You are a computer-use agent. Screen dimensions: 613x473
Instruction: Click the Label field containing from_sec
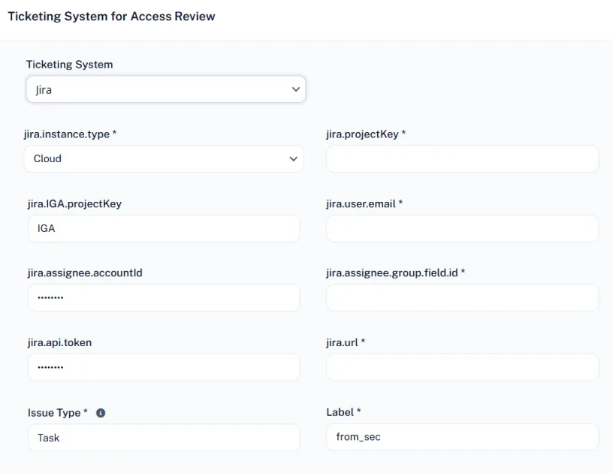(x=463, y=437)
